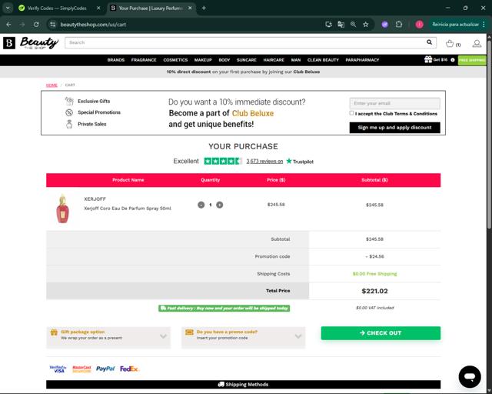Click the browser back arrow
This screenshot has width=492, height=394.
click(x=8, y=24)
